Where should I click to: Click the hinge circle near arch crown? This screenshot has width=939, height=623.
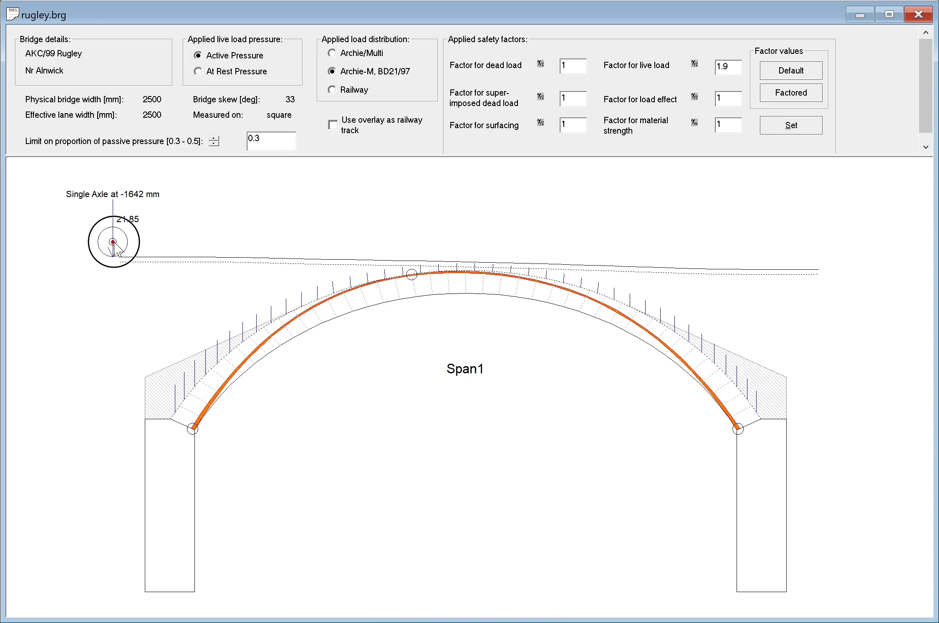(x=411, y=274)
